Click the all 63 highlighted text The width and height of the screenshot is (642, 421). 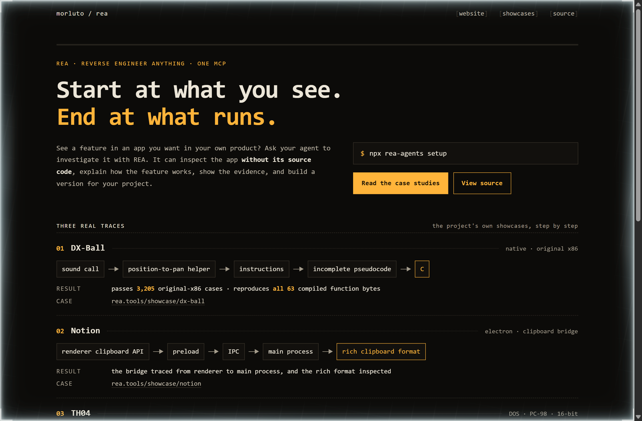pyautogui.click(x=283, y=289)
